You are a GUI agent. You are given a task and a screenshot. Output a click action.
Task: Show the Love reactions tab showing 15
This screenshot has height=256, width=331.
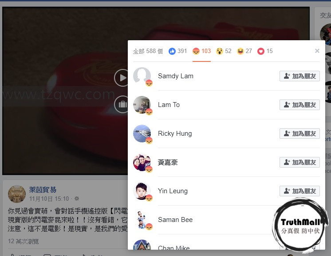pos(265,51)
